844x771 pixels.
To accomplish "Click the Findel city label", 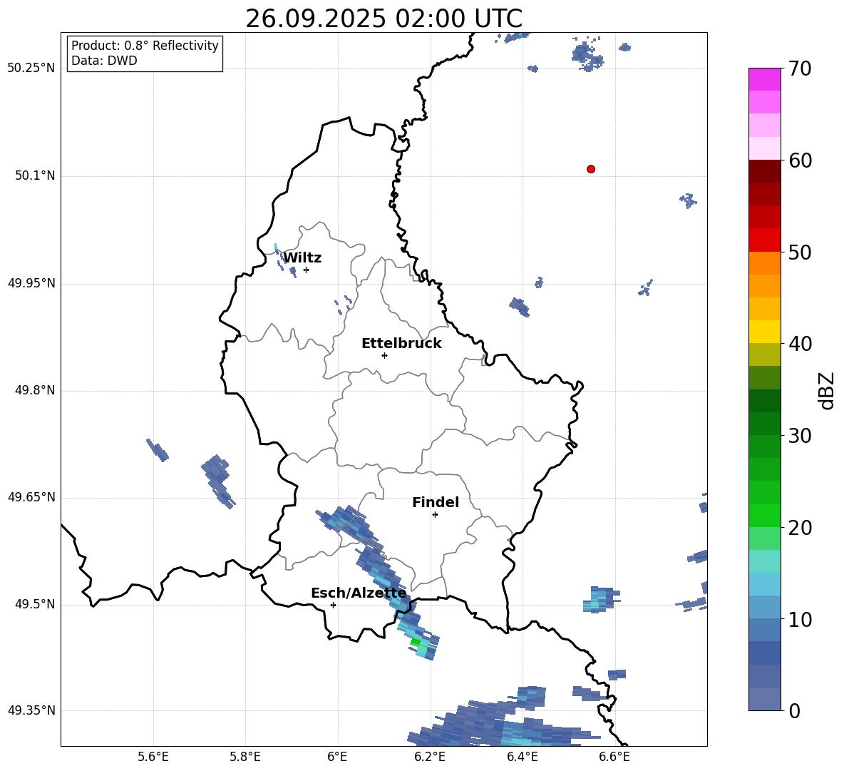I will pyautogui.click(x=436, y=502).
